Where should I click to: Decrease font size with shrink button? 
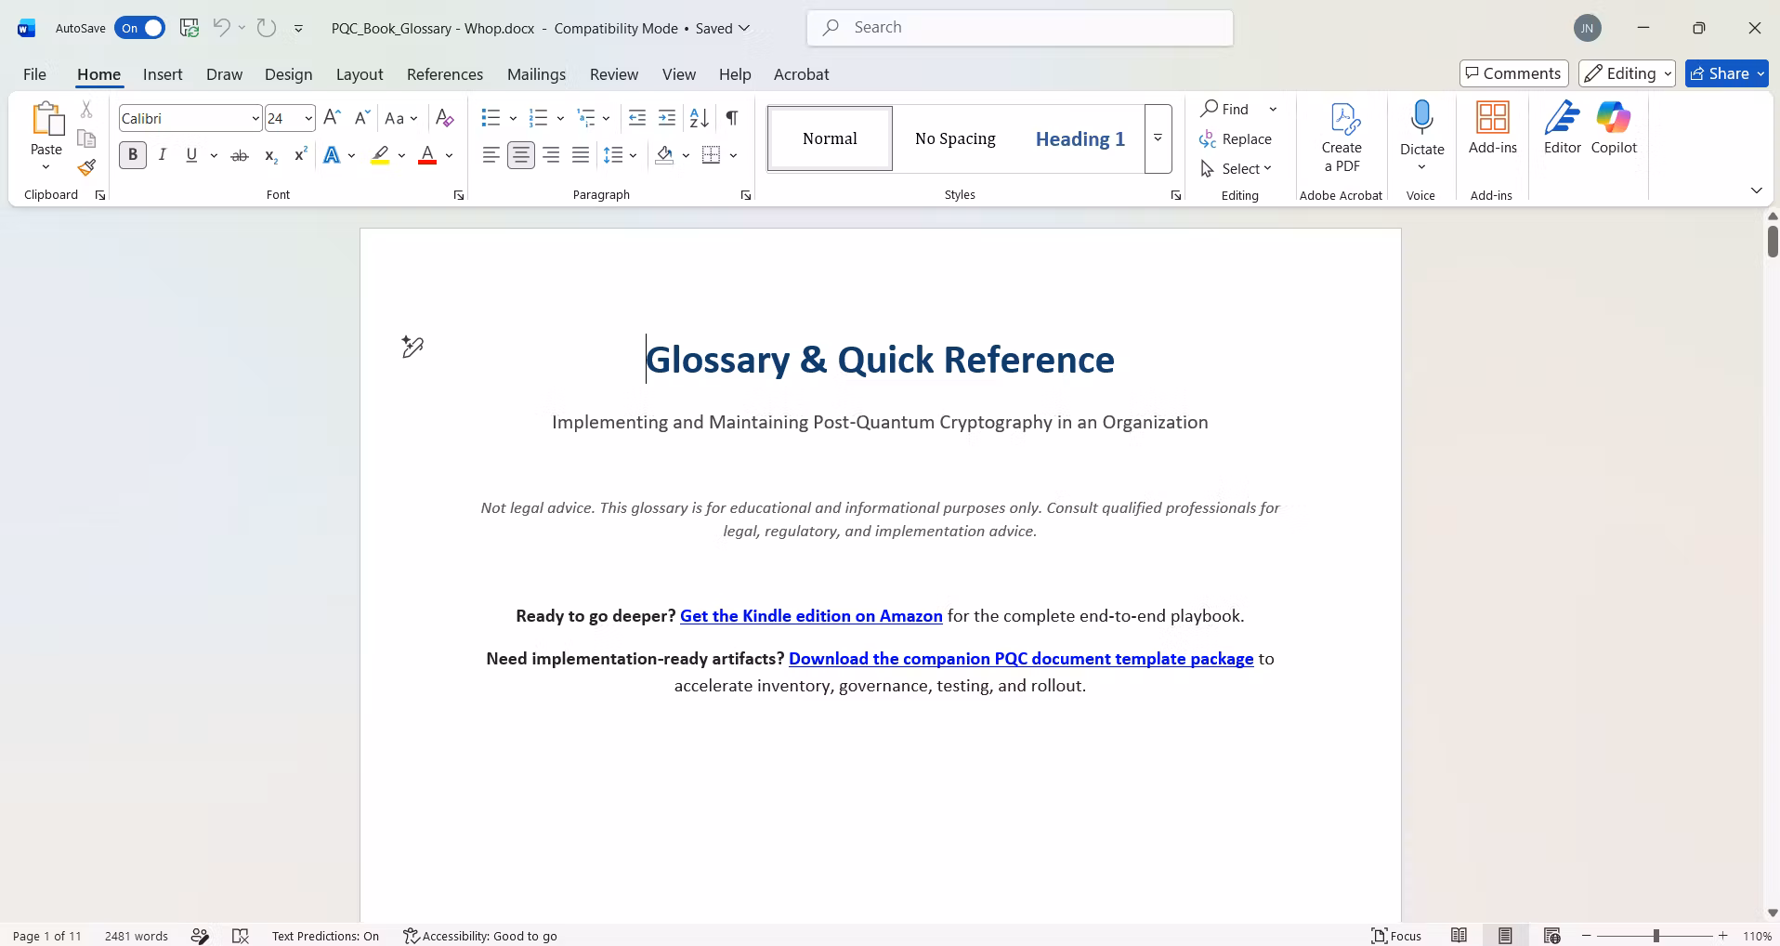pyautogui.click(x=362, y=118)
